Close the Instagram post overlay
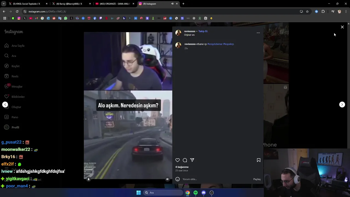This screenshot has width=350, height=197. [x=342, y=27]
